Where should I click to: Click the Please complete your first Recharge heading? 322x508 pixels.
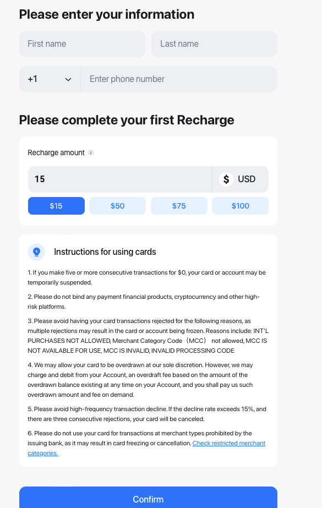click(x=127, y=120)
